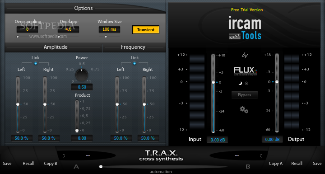This screenshot has height=174, width=325.
Task: Click the Frequency Right slider handle
Action: click(144, 104)
